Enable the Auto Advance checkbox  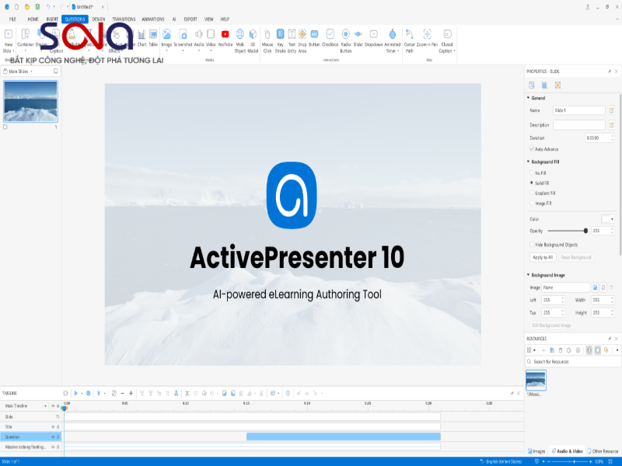[x=533, y=149]
